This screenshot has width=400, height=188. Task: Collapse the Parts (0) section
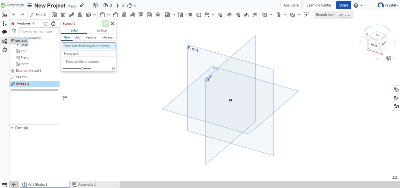pyautogui.click(x=12, y=128)
